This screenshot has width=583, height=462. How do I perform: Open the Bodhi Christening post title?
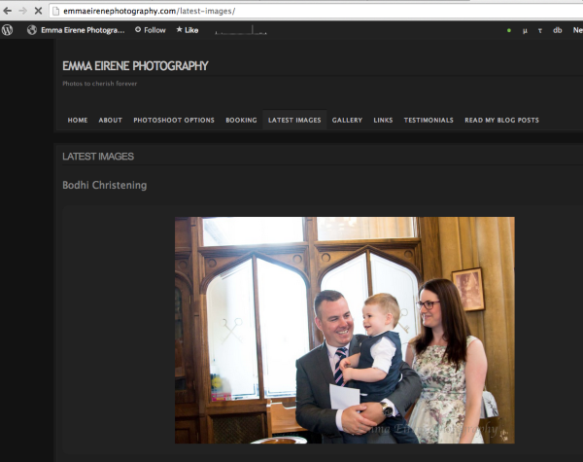point(105,185)
